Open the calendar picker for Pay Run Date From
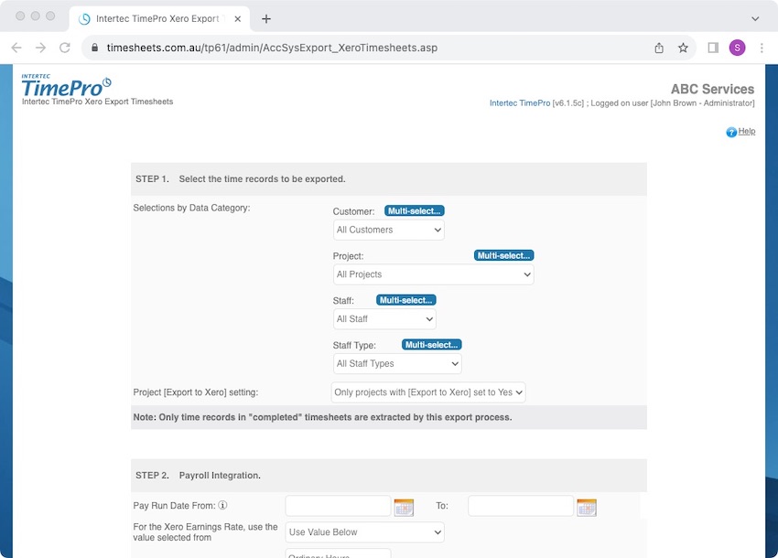 pos(404,508)
